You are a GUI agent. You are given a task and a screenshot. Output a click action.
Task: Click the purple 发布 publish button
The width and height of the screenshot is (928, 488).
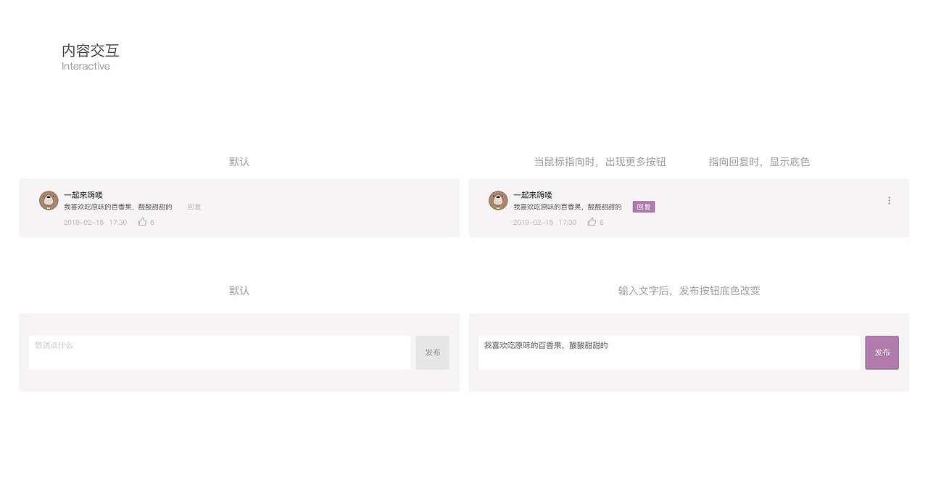tap(882, 352)
